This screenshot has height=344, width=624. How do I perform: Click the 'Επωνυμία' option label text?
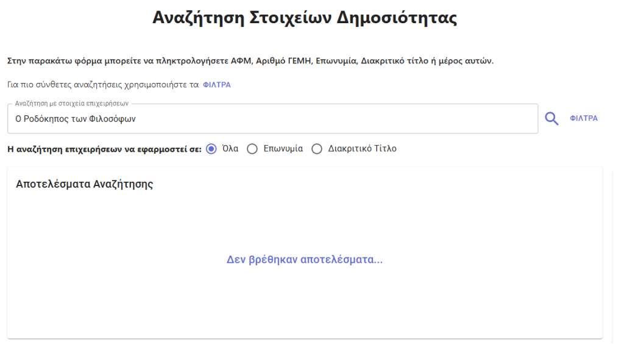(283, 149)
